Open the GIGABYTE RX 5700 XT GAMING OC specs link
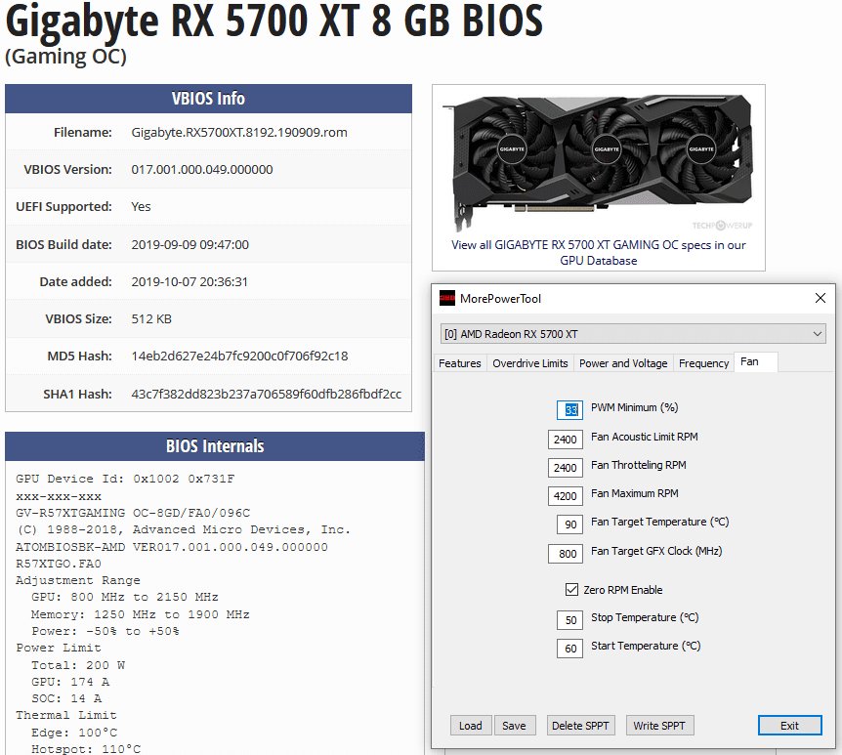This screenshot has height=755, width=842. click(x=598, y=252)
